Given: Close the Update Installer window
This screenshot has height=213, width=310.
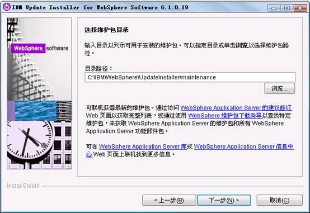Looking at the screenshot, I should click(x=300, y=8).
